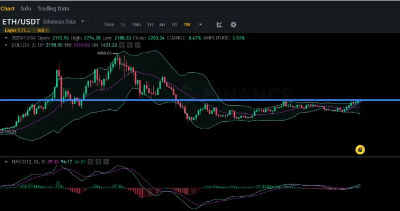Click the Vol > tag

tap(42, 30)
